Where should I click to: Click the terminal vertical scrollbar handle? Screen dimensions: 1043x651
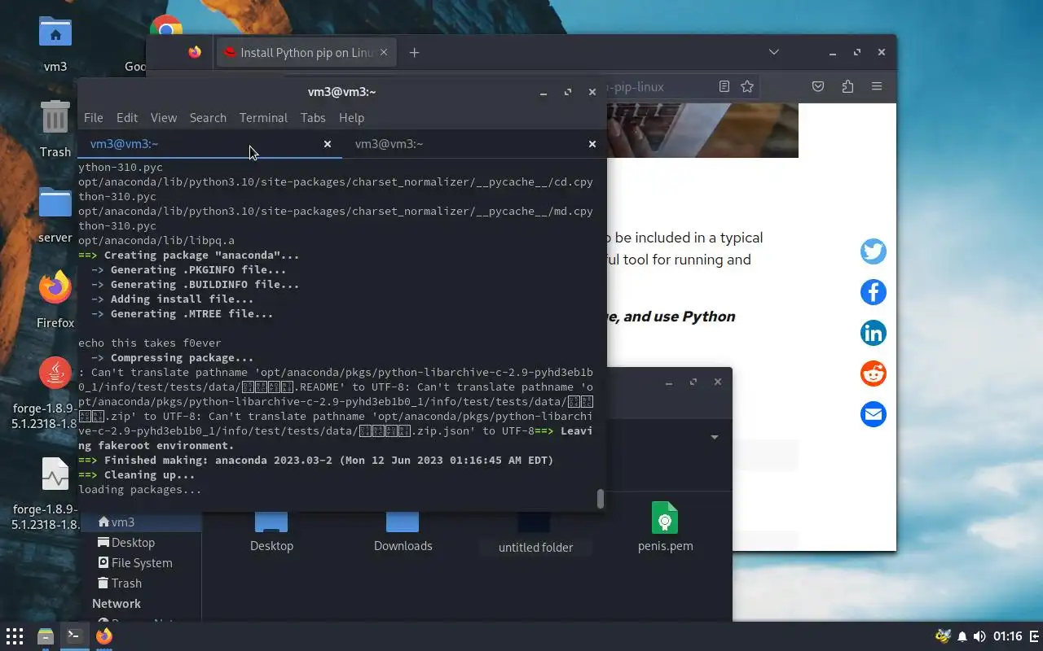point(601,499)
